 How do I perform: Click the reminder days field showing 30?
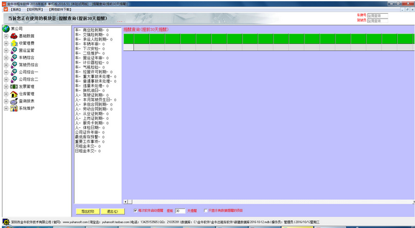(180, 211)
